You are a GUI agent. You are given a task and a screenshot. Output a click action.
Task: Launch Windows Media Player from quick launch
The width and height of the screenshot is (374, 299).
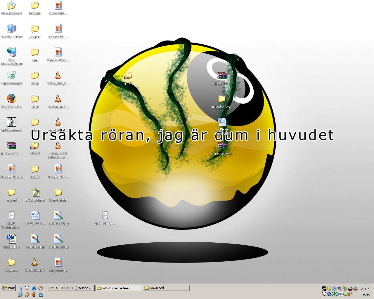point(40,288)
